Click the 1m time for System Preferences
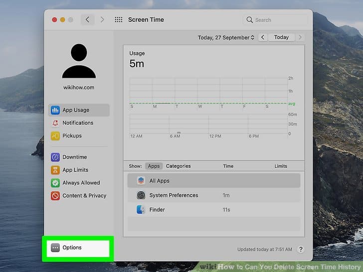The width and height of the screenshot is (363, 272). [x=226, y=195]
